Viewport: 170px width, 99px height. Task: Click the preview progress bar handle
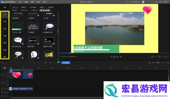70,53
